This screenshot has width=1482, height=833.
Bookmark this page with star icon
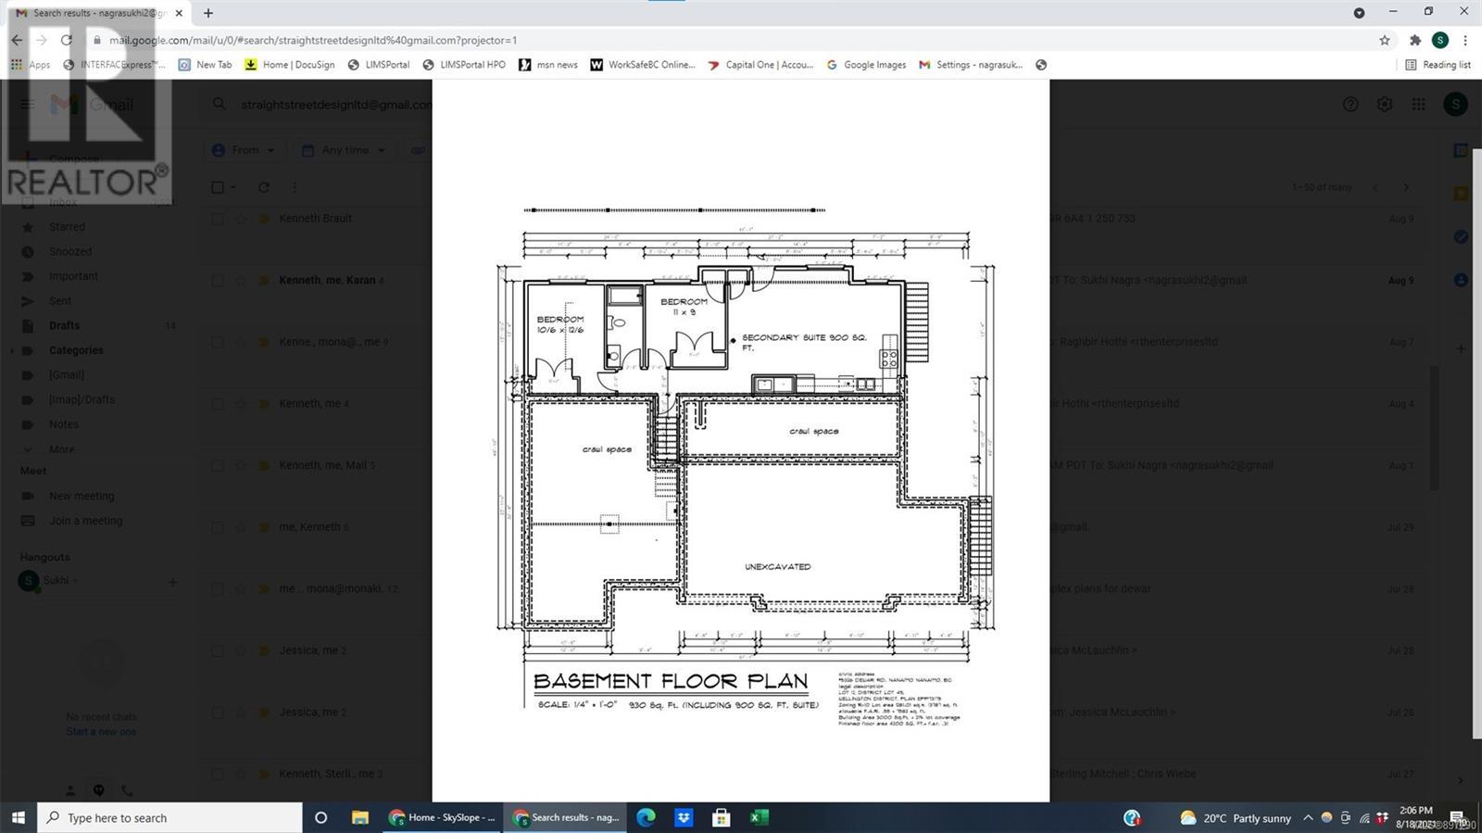pyautogui.click(x=1385, y=40)
